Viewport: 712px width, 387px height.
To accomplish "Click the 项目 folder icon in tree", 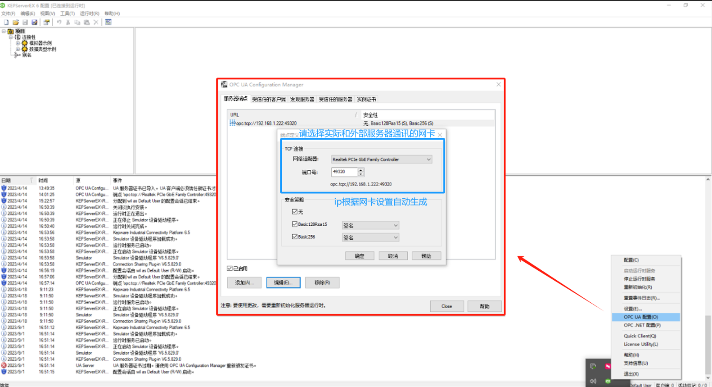I will (10, 32).
